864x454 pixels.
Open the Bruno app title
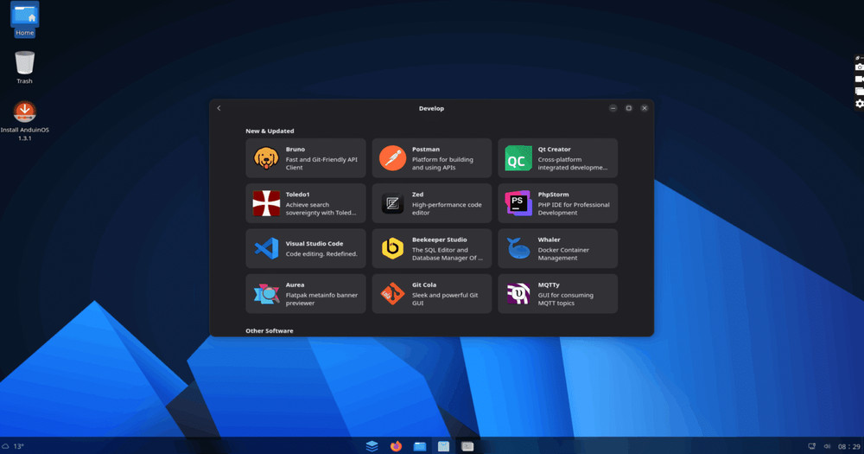pyautogui.click(x=295, y=150)
